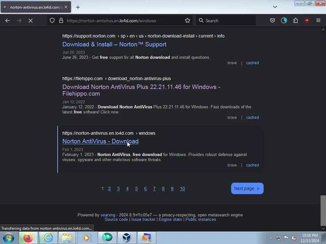Open the muted volume tray icon

click(x=294, y=238)
